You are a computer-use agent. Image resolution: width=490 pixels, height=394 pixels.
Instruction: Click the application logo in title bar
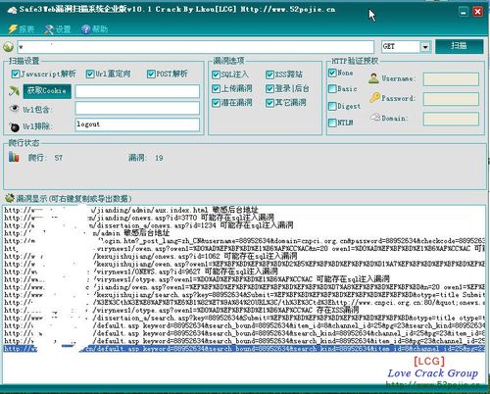(x=12, y=10)
